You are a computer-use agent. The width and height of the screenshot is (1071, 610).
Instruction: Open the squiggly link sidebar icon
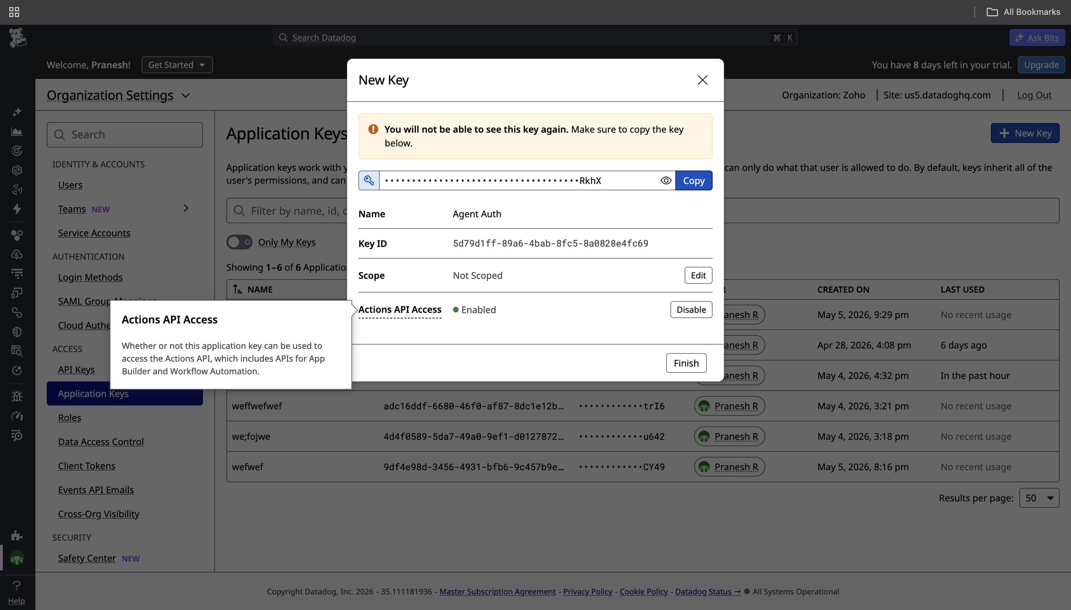point(17,312)
